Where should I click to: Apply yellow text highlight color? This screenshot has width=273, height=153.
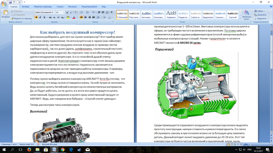(68, 17)
